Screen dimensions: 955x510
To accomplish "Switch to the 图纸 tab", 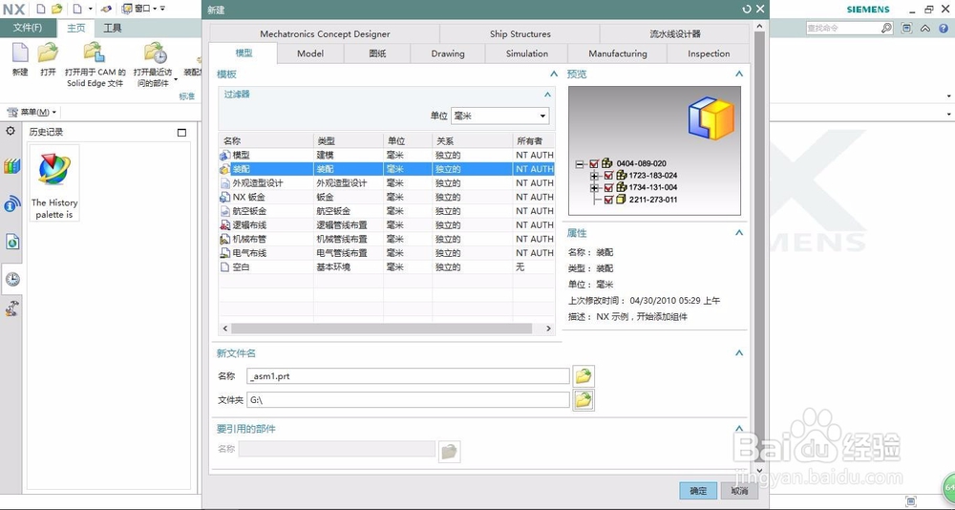I will pos(377,53).
